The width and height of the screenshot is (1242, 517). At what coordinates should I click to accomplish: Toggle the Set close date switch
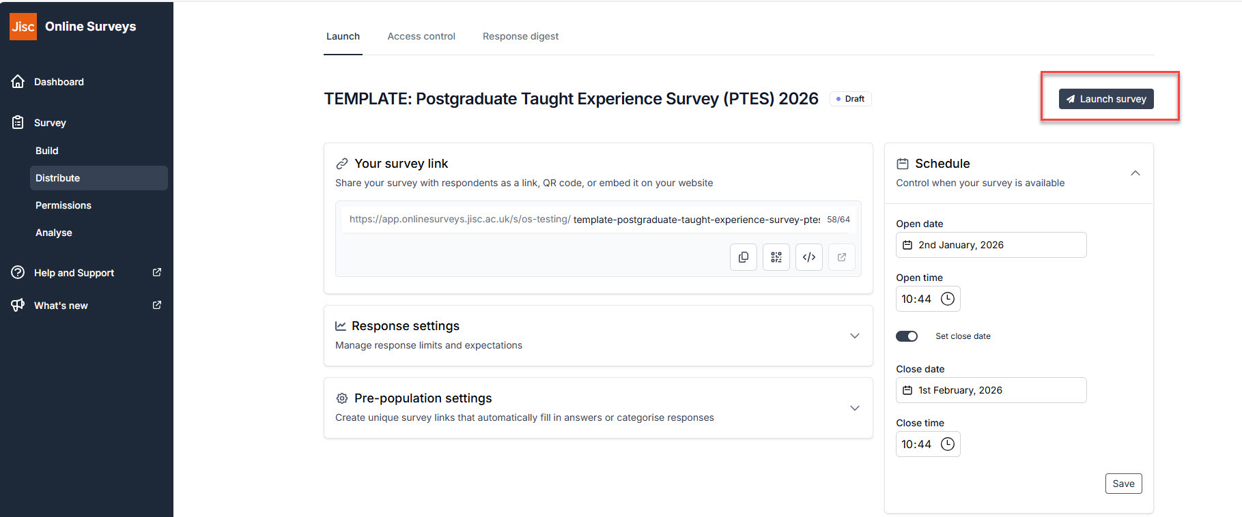pos(906,336)
